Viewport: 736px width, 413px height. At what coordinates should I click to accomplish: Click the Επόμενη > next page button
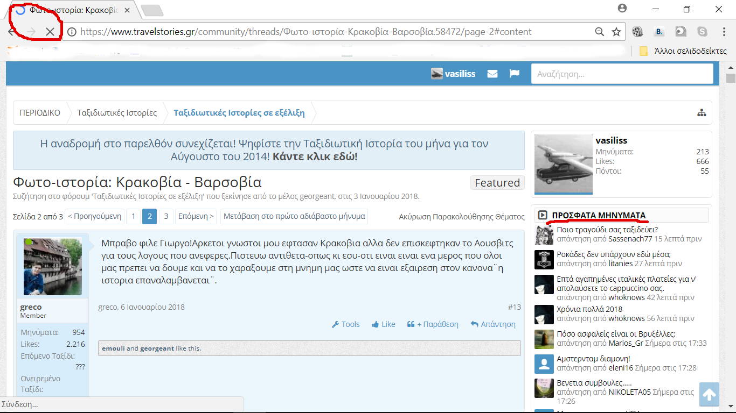click(x=196, y=216)
